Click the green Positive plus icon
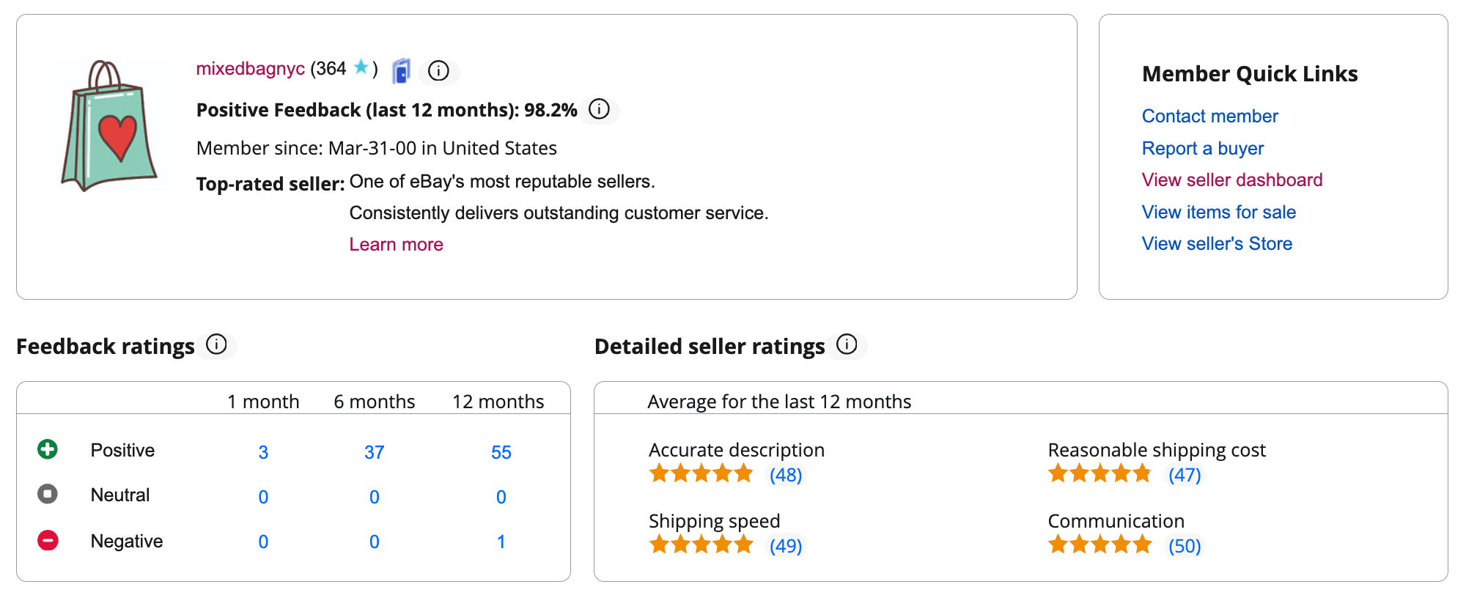The image size is (1466, 598). point(48,449)
